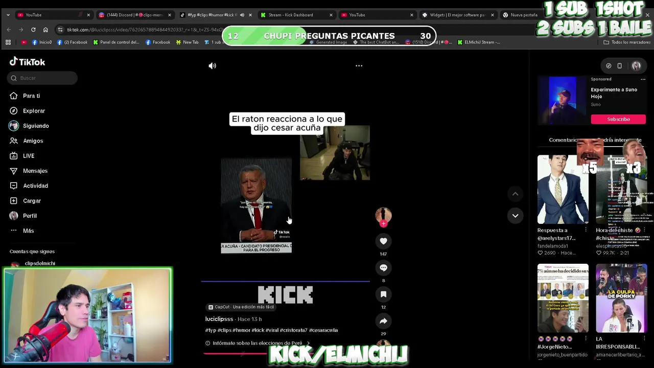Switch to the Widgets browser tab
The image size is (654, 368).
coord(457,15)
